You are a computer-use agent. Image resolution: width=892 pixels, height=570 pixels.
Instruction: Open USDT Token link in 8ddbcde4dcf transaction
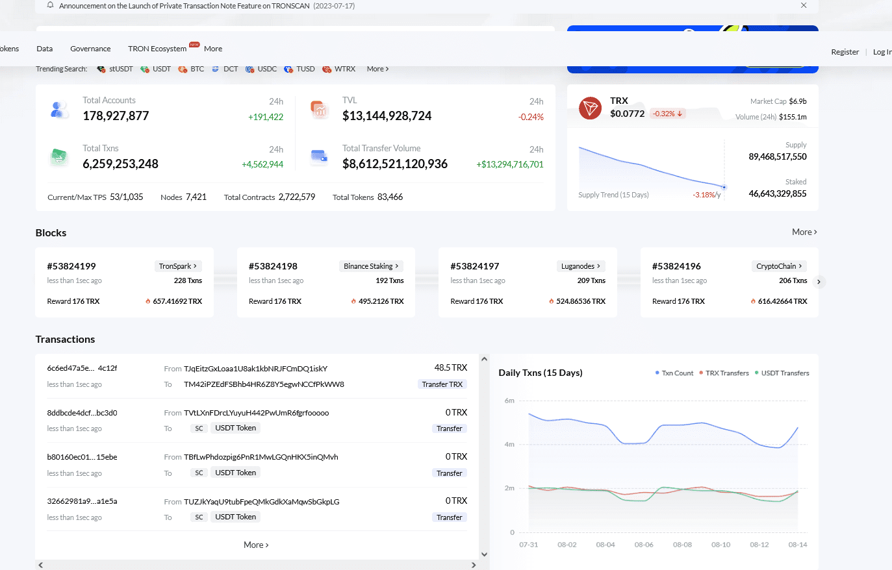click(235, 428)
